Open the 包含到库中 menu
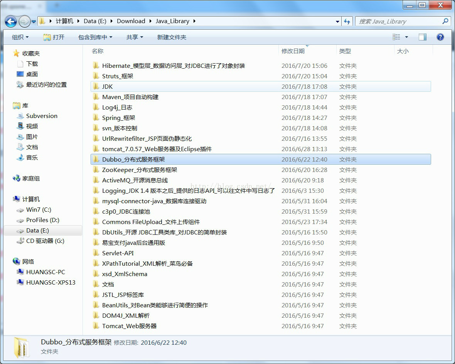 (95, 37)
